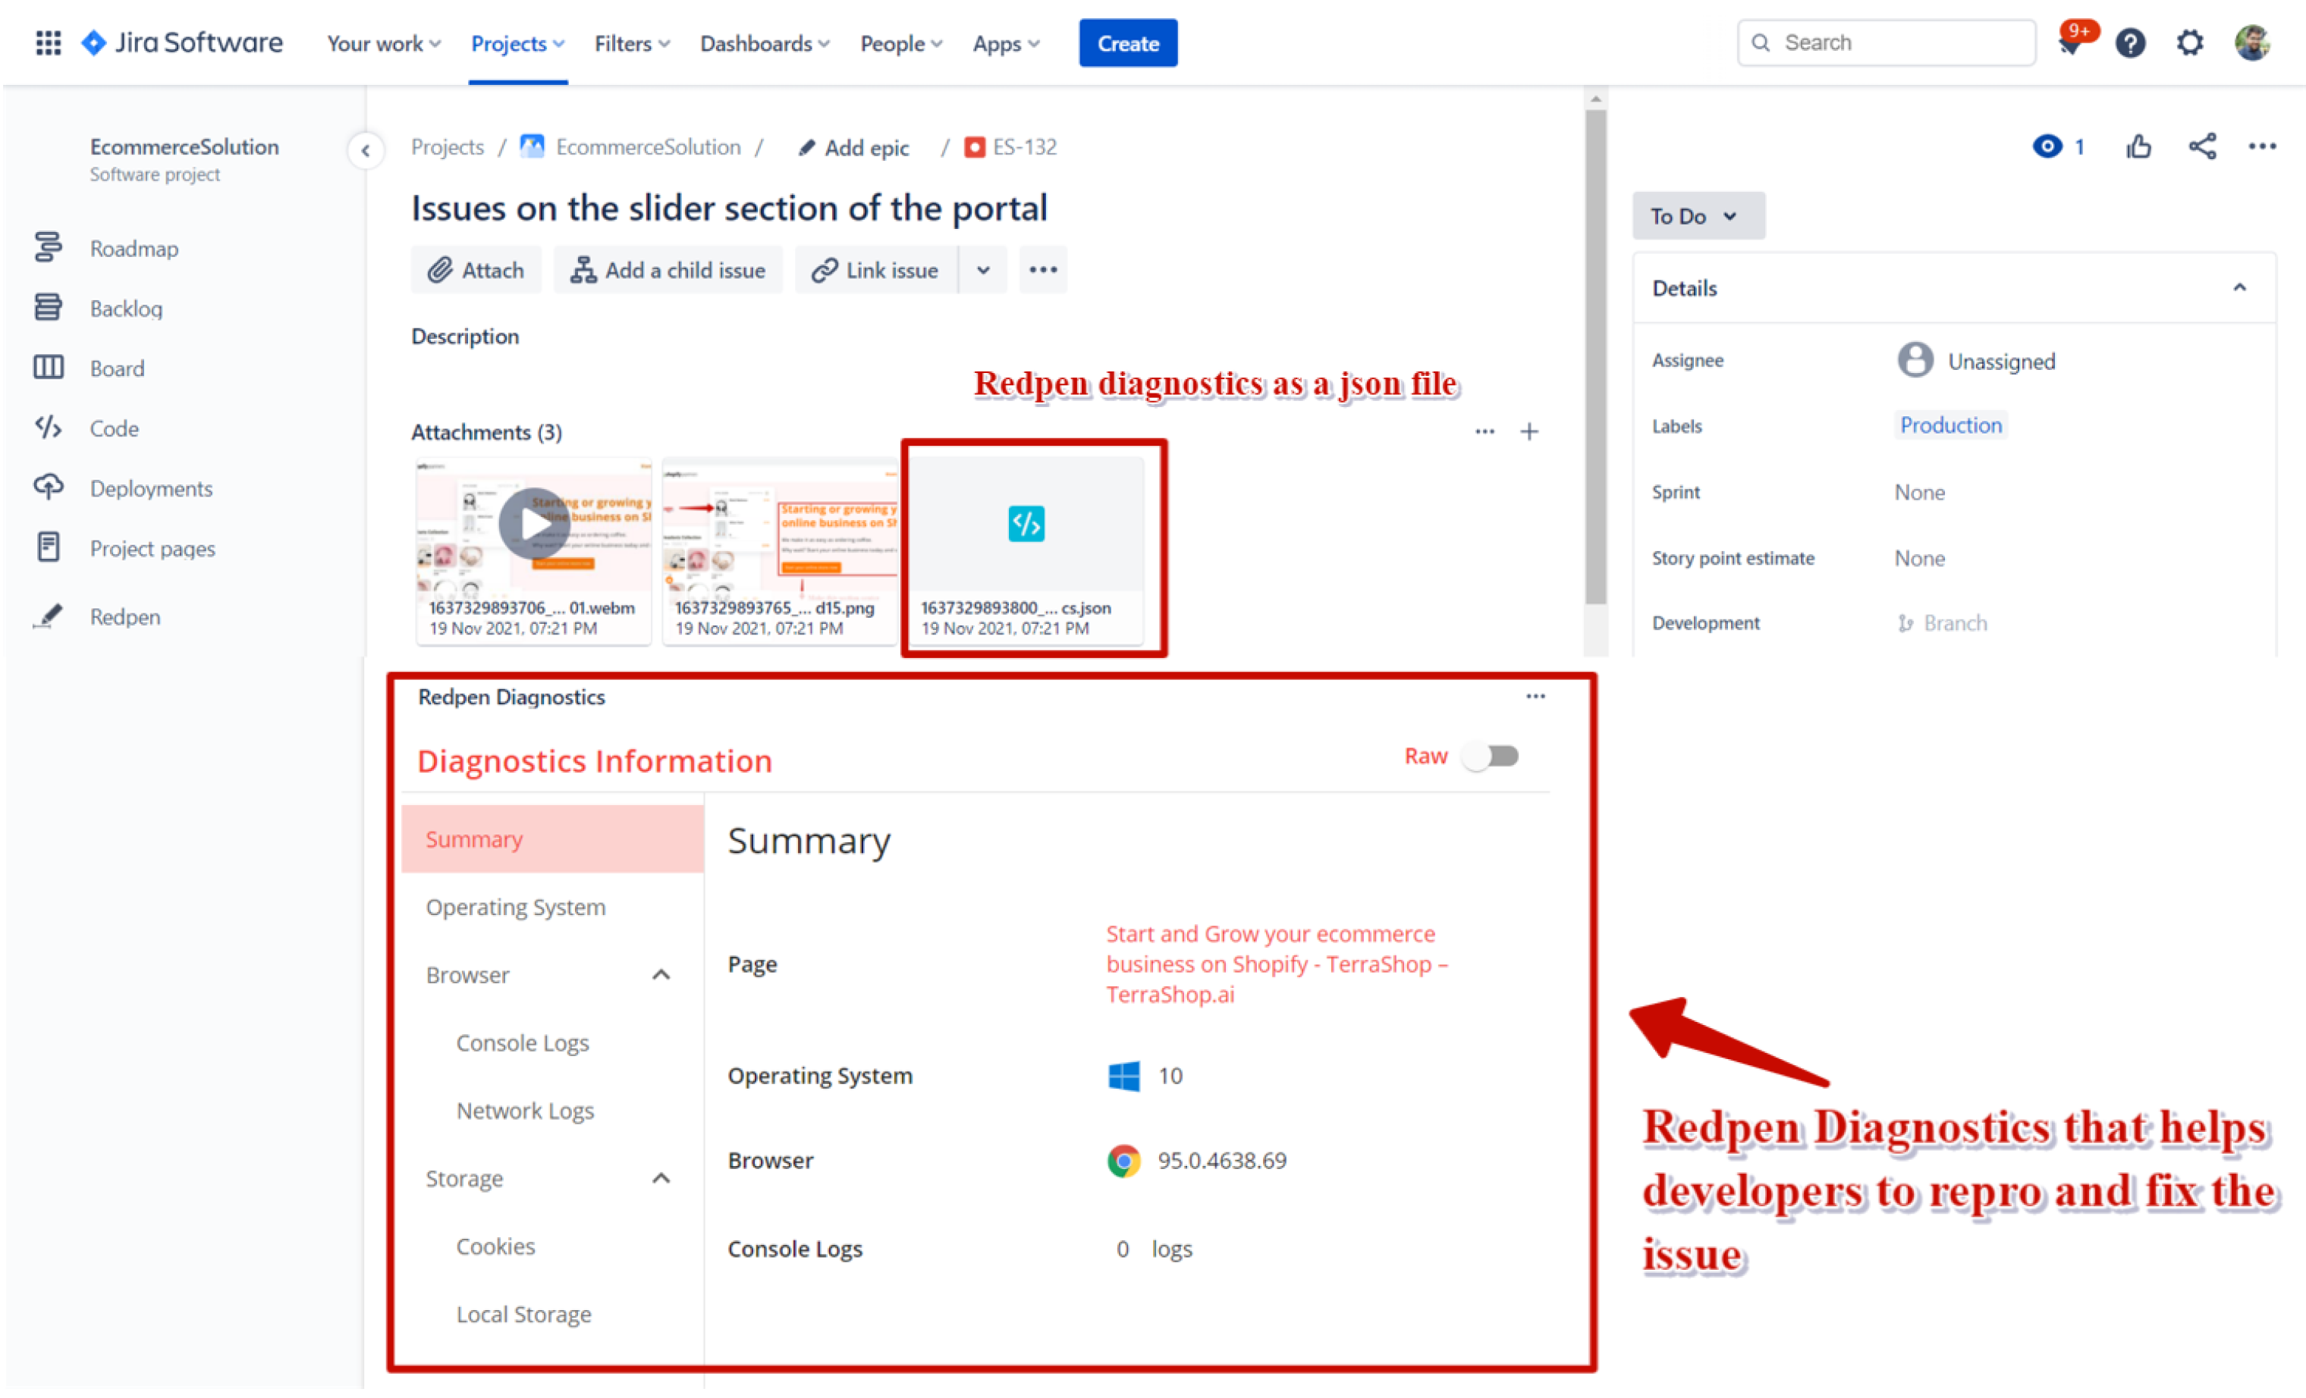
Task: Open Dashboards dropdown menu
Action: coord(765,44)
